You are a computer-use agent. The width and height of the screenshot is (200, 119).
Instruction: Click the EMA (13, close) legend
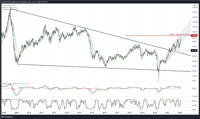10,7
